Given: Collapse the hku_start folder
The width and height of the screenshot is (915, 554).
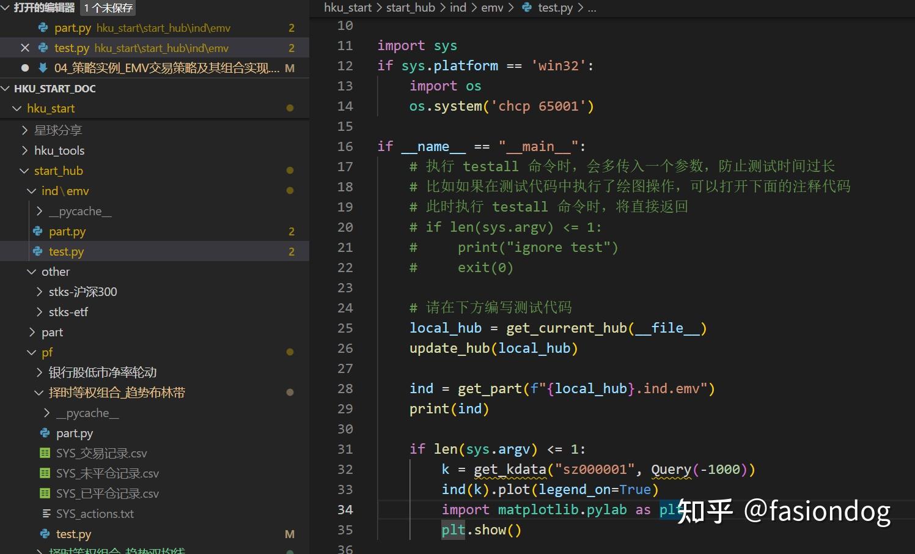Looking at the screenshot, I should pos(17,108).
